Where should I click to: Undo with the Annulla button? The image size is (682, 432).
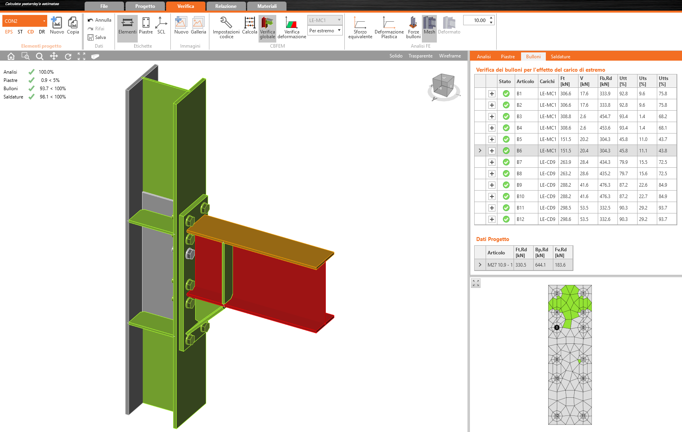click(100, 20)
